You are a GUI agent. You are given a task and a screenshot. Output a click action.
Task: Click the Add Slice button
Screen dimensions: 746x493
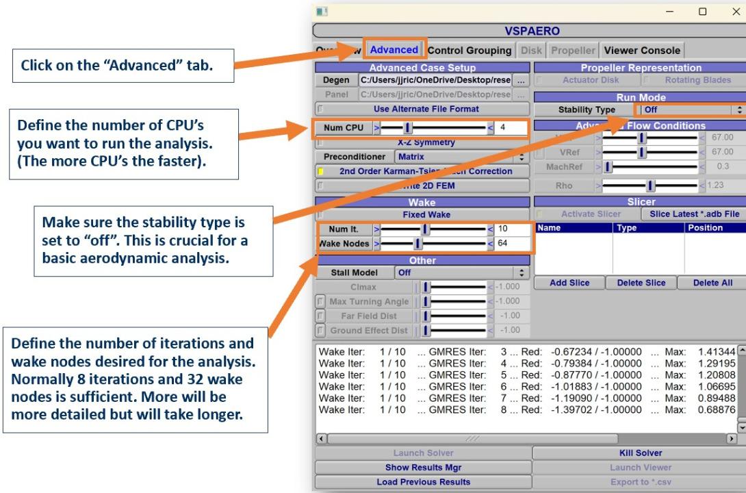tap(569, 283)
